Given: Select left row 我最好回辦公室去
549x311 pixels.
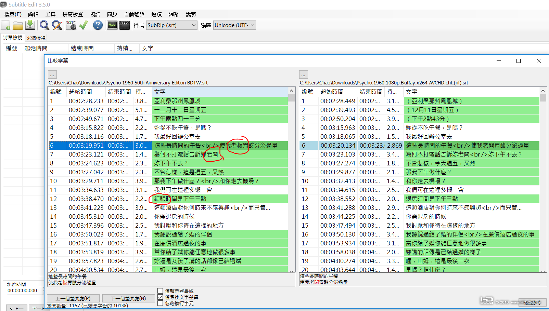Looking at the screenshot, I should (x=168, y=137).
